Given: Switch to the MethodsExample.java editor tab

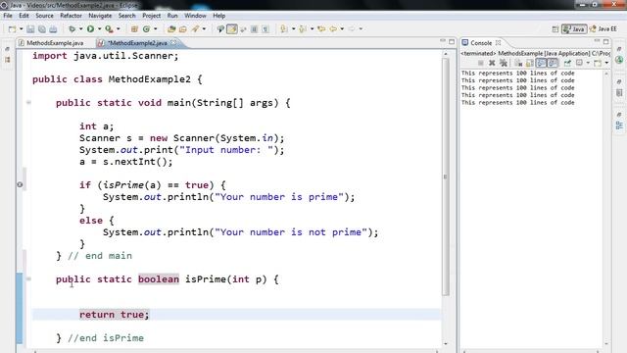Looking at the screenshot, I should [51, 43].
